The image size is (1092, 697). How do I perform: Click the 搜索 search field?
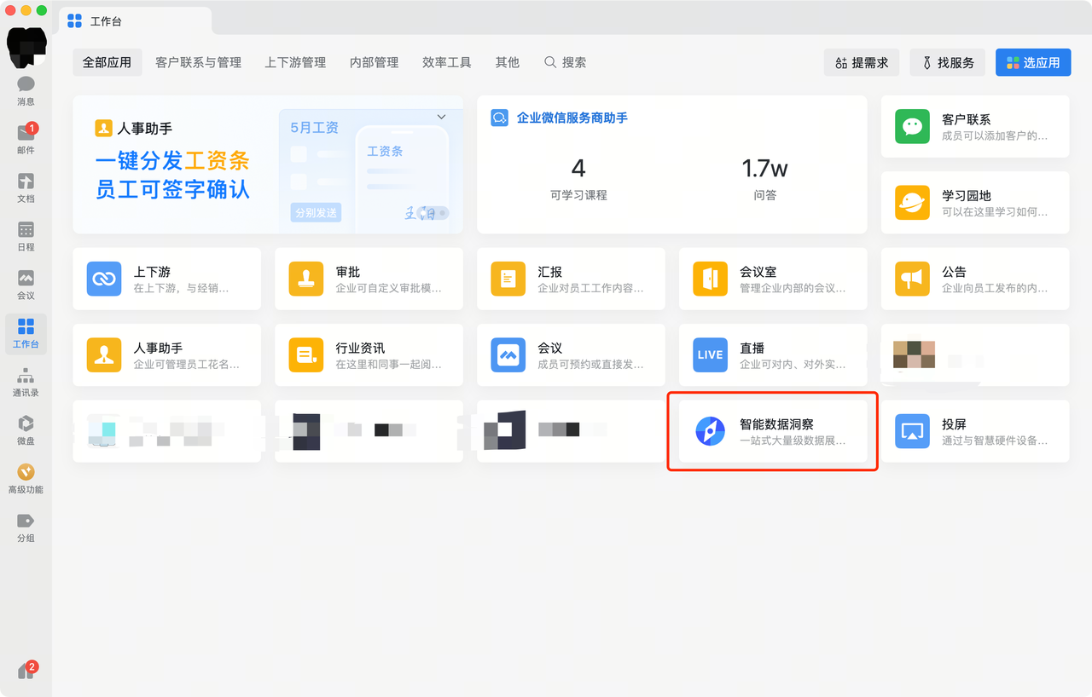click(x=566, y=62)
